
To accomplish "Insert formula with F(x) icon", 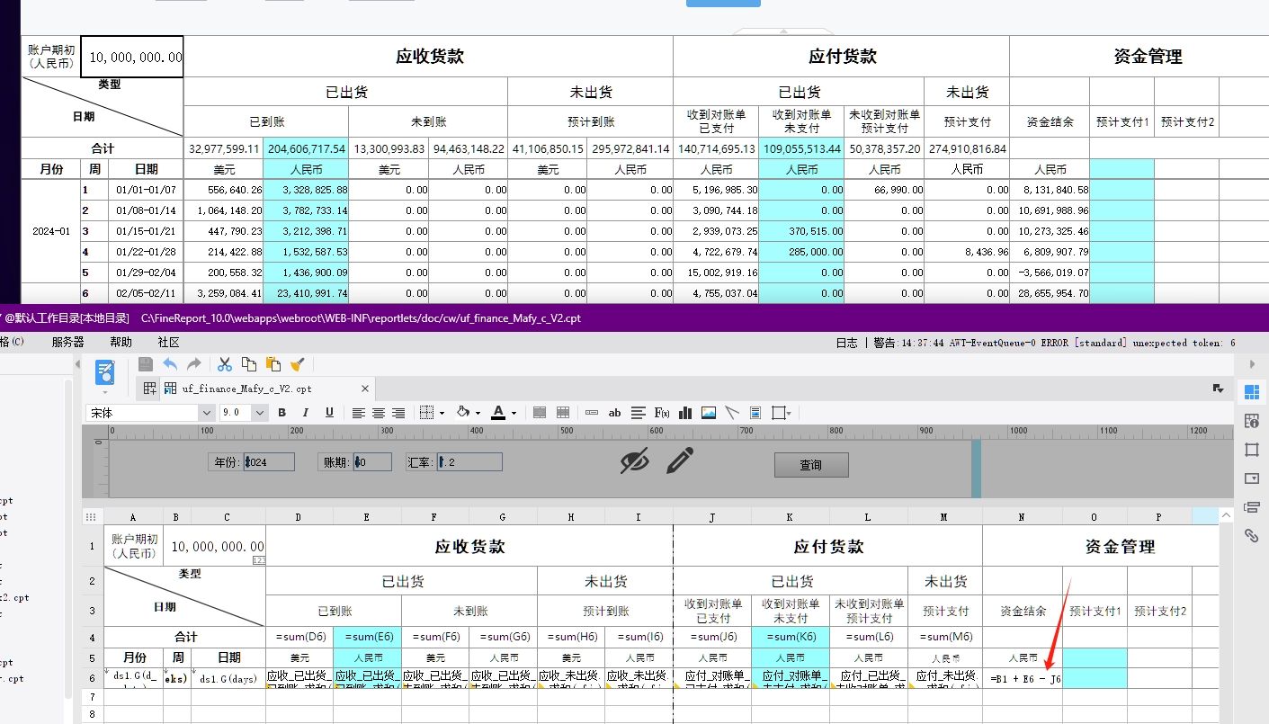I will (662, 413).
